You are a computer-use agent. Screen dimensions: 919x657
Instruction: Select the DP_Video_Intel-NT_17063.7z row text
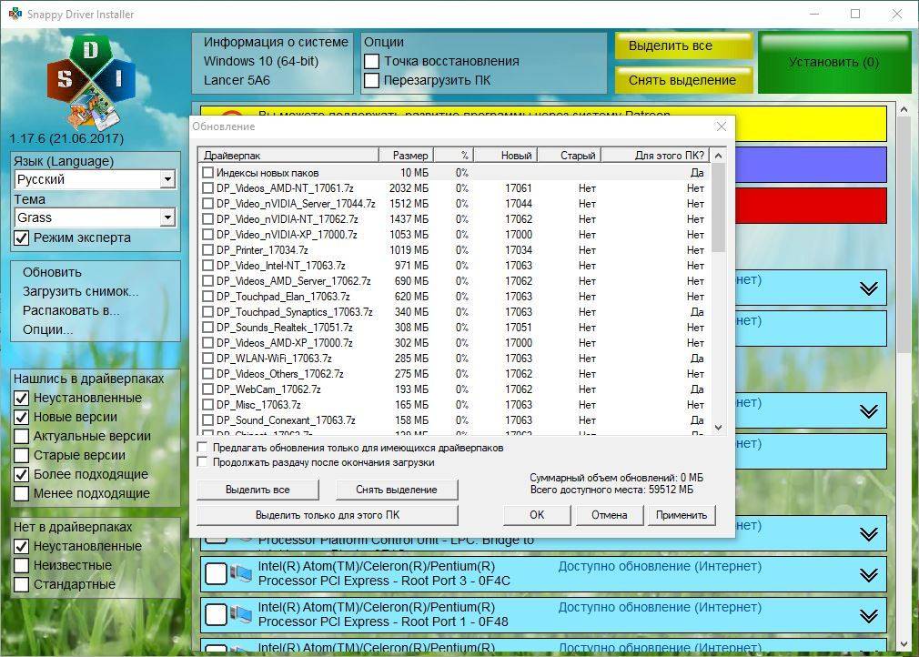(281, 266)
